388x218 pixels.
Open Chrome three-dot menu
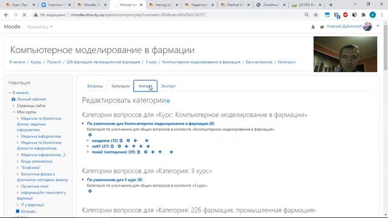point(382,15)
